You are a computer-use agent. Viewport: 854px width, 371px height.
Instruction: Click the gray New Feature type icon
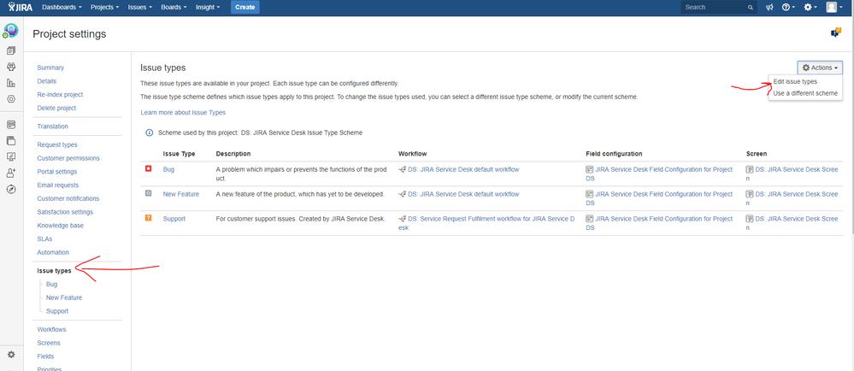click(149, 193)
